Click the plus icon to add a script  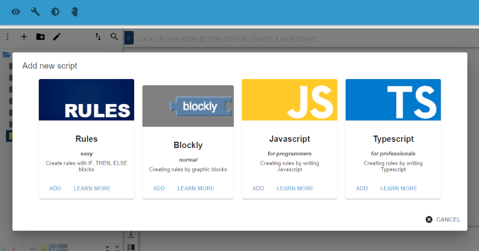pyautogui.click(x=24, y=37)
